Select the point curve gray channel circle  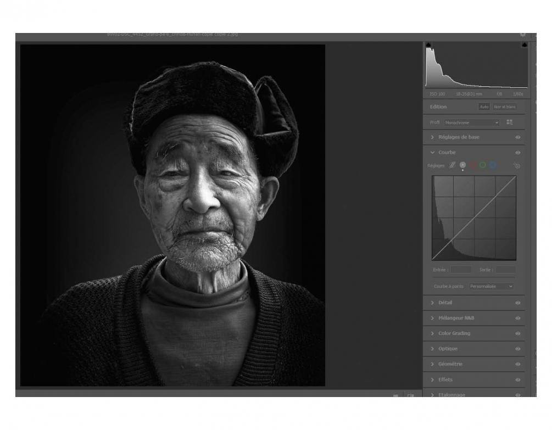point(462,165)
